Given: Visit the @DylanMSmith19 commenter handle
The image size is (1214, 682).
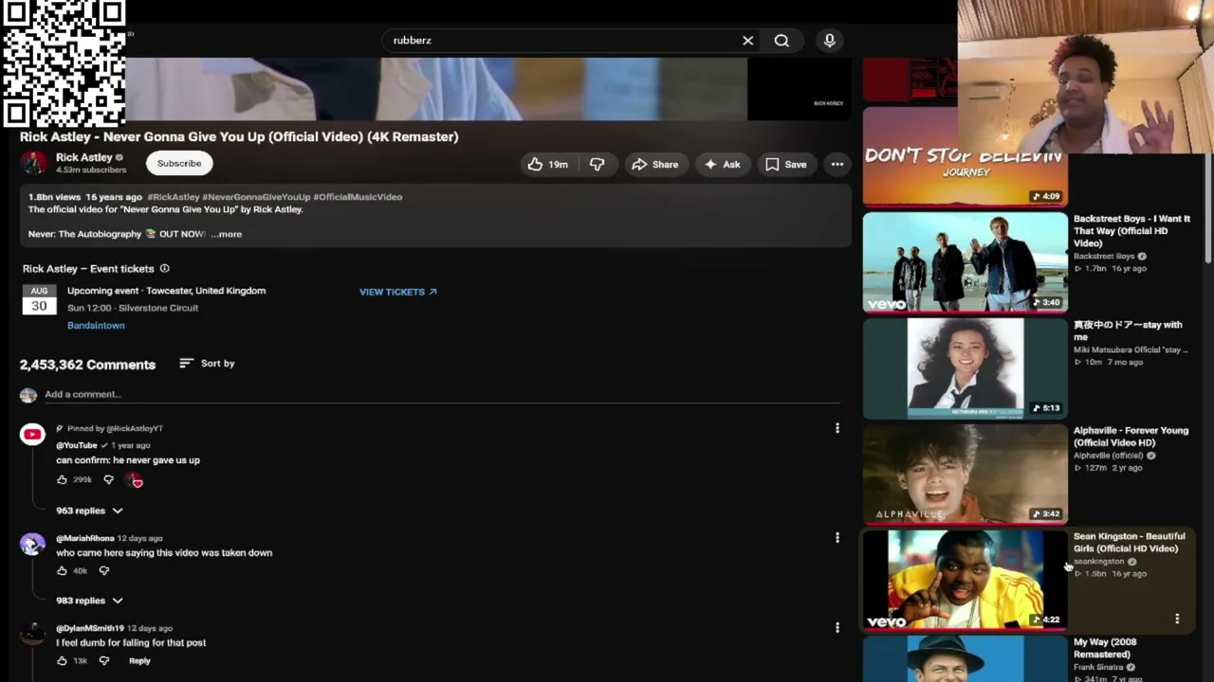Looking at the screenshot, I should 90,628.
